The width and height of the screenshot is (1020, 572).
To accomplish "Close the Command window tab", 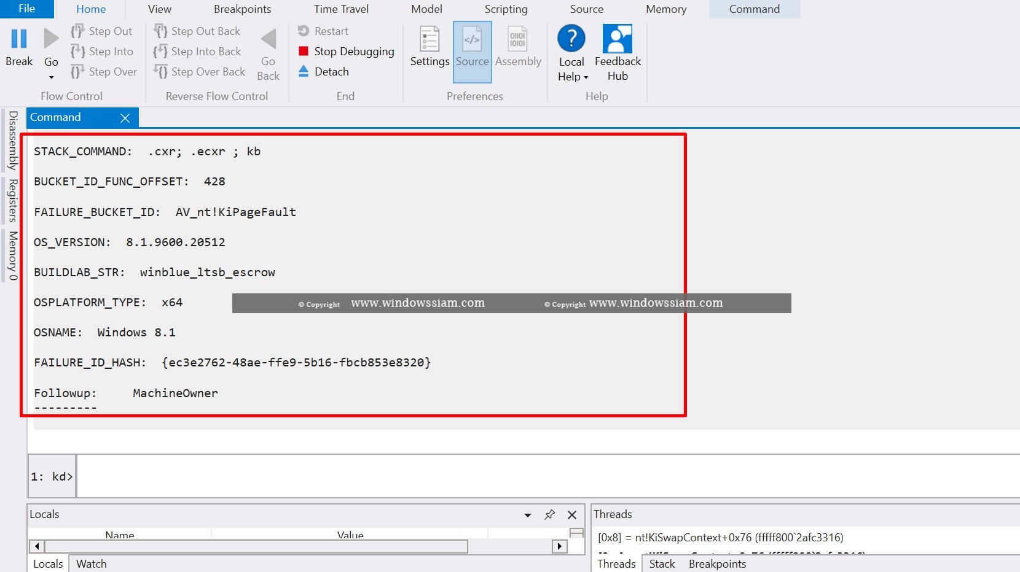I will coord(125,118).
